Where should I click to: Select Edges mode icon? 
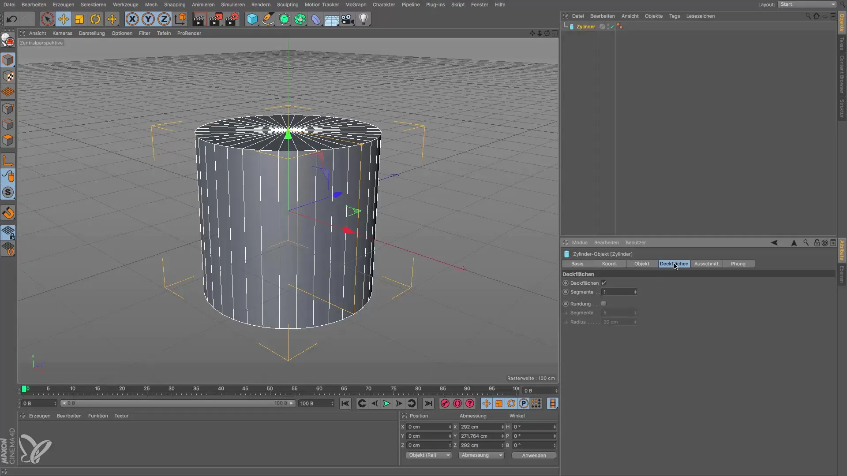pos(8,124)
